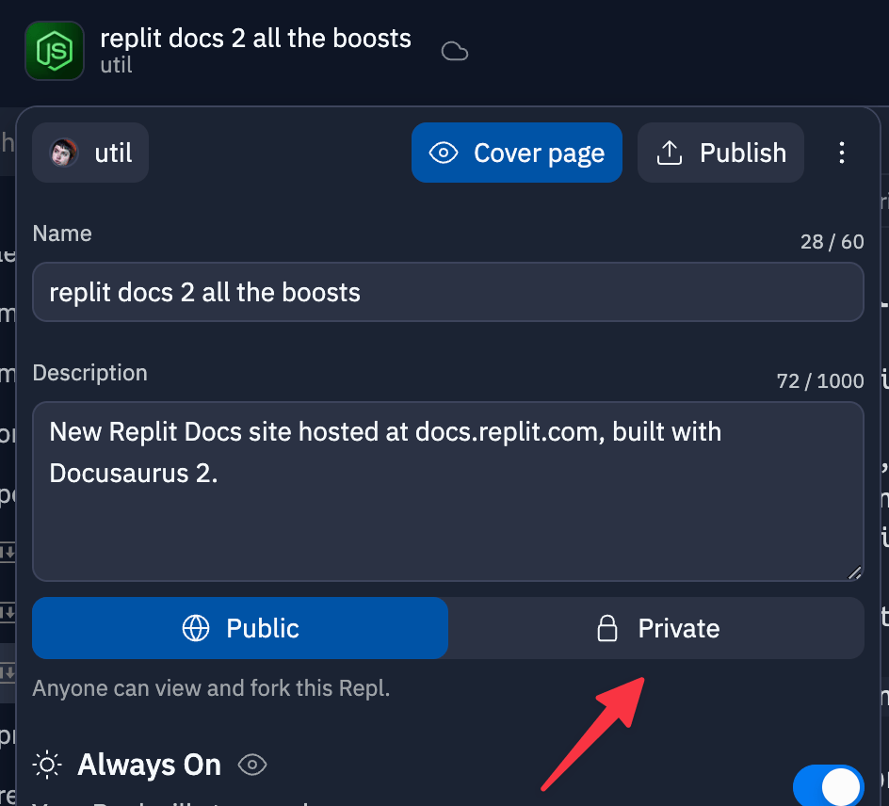889x806 pixels.
Task: Click the Description textarea resize handle
Action: tap(854, 573)
